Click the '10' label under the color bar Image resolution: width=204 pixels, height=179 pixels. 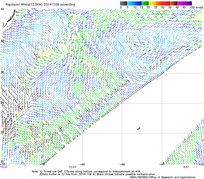(x=135, y=7)
